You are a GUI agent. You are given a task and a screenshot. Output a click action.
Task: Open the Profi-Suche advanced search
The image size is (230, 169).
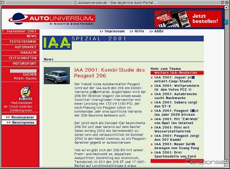coord(25,79)
